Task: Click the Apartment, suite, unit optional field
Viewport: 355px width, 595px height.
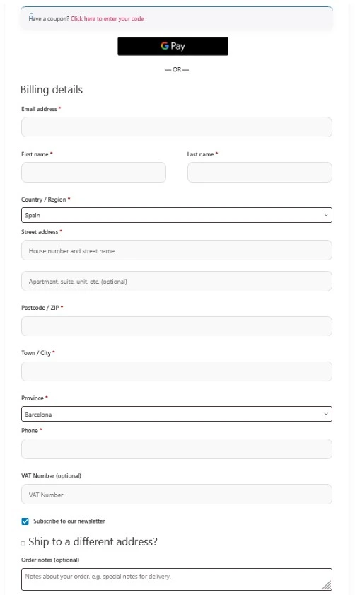Action: click(x=177, y=281)
